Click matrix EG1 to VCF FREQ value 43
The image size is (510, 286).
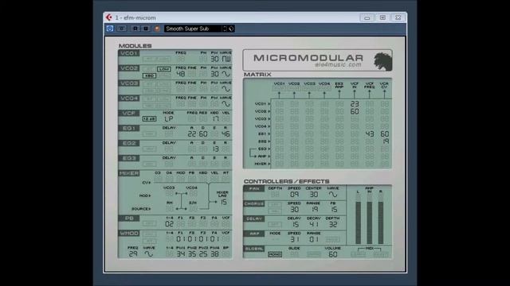pyautogui.click(x=370, y=134)
